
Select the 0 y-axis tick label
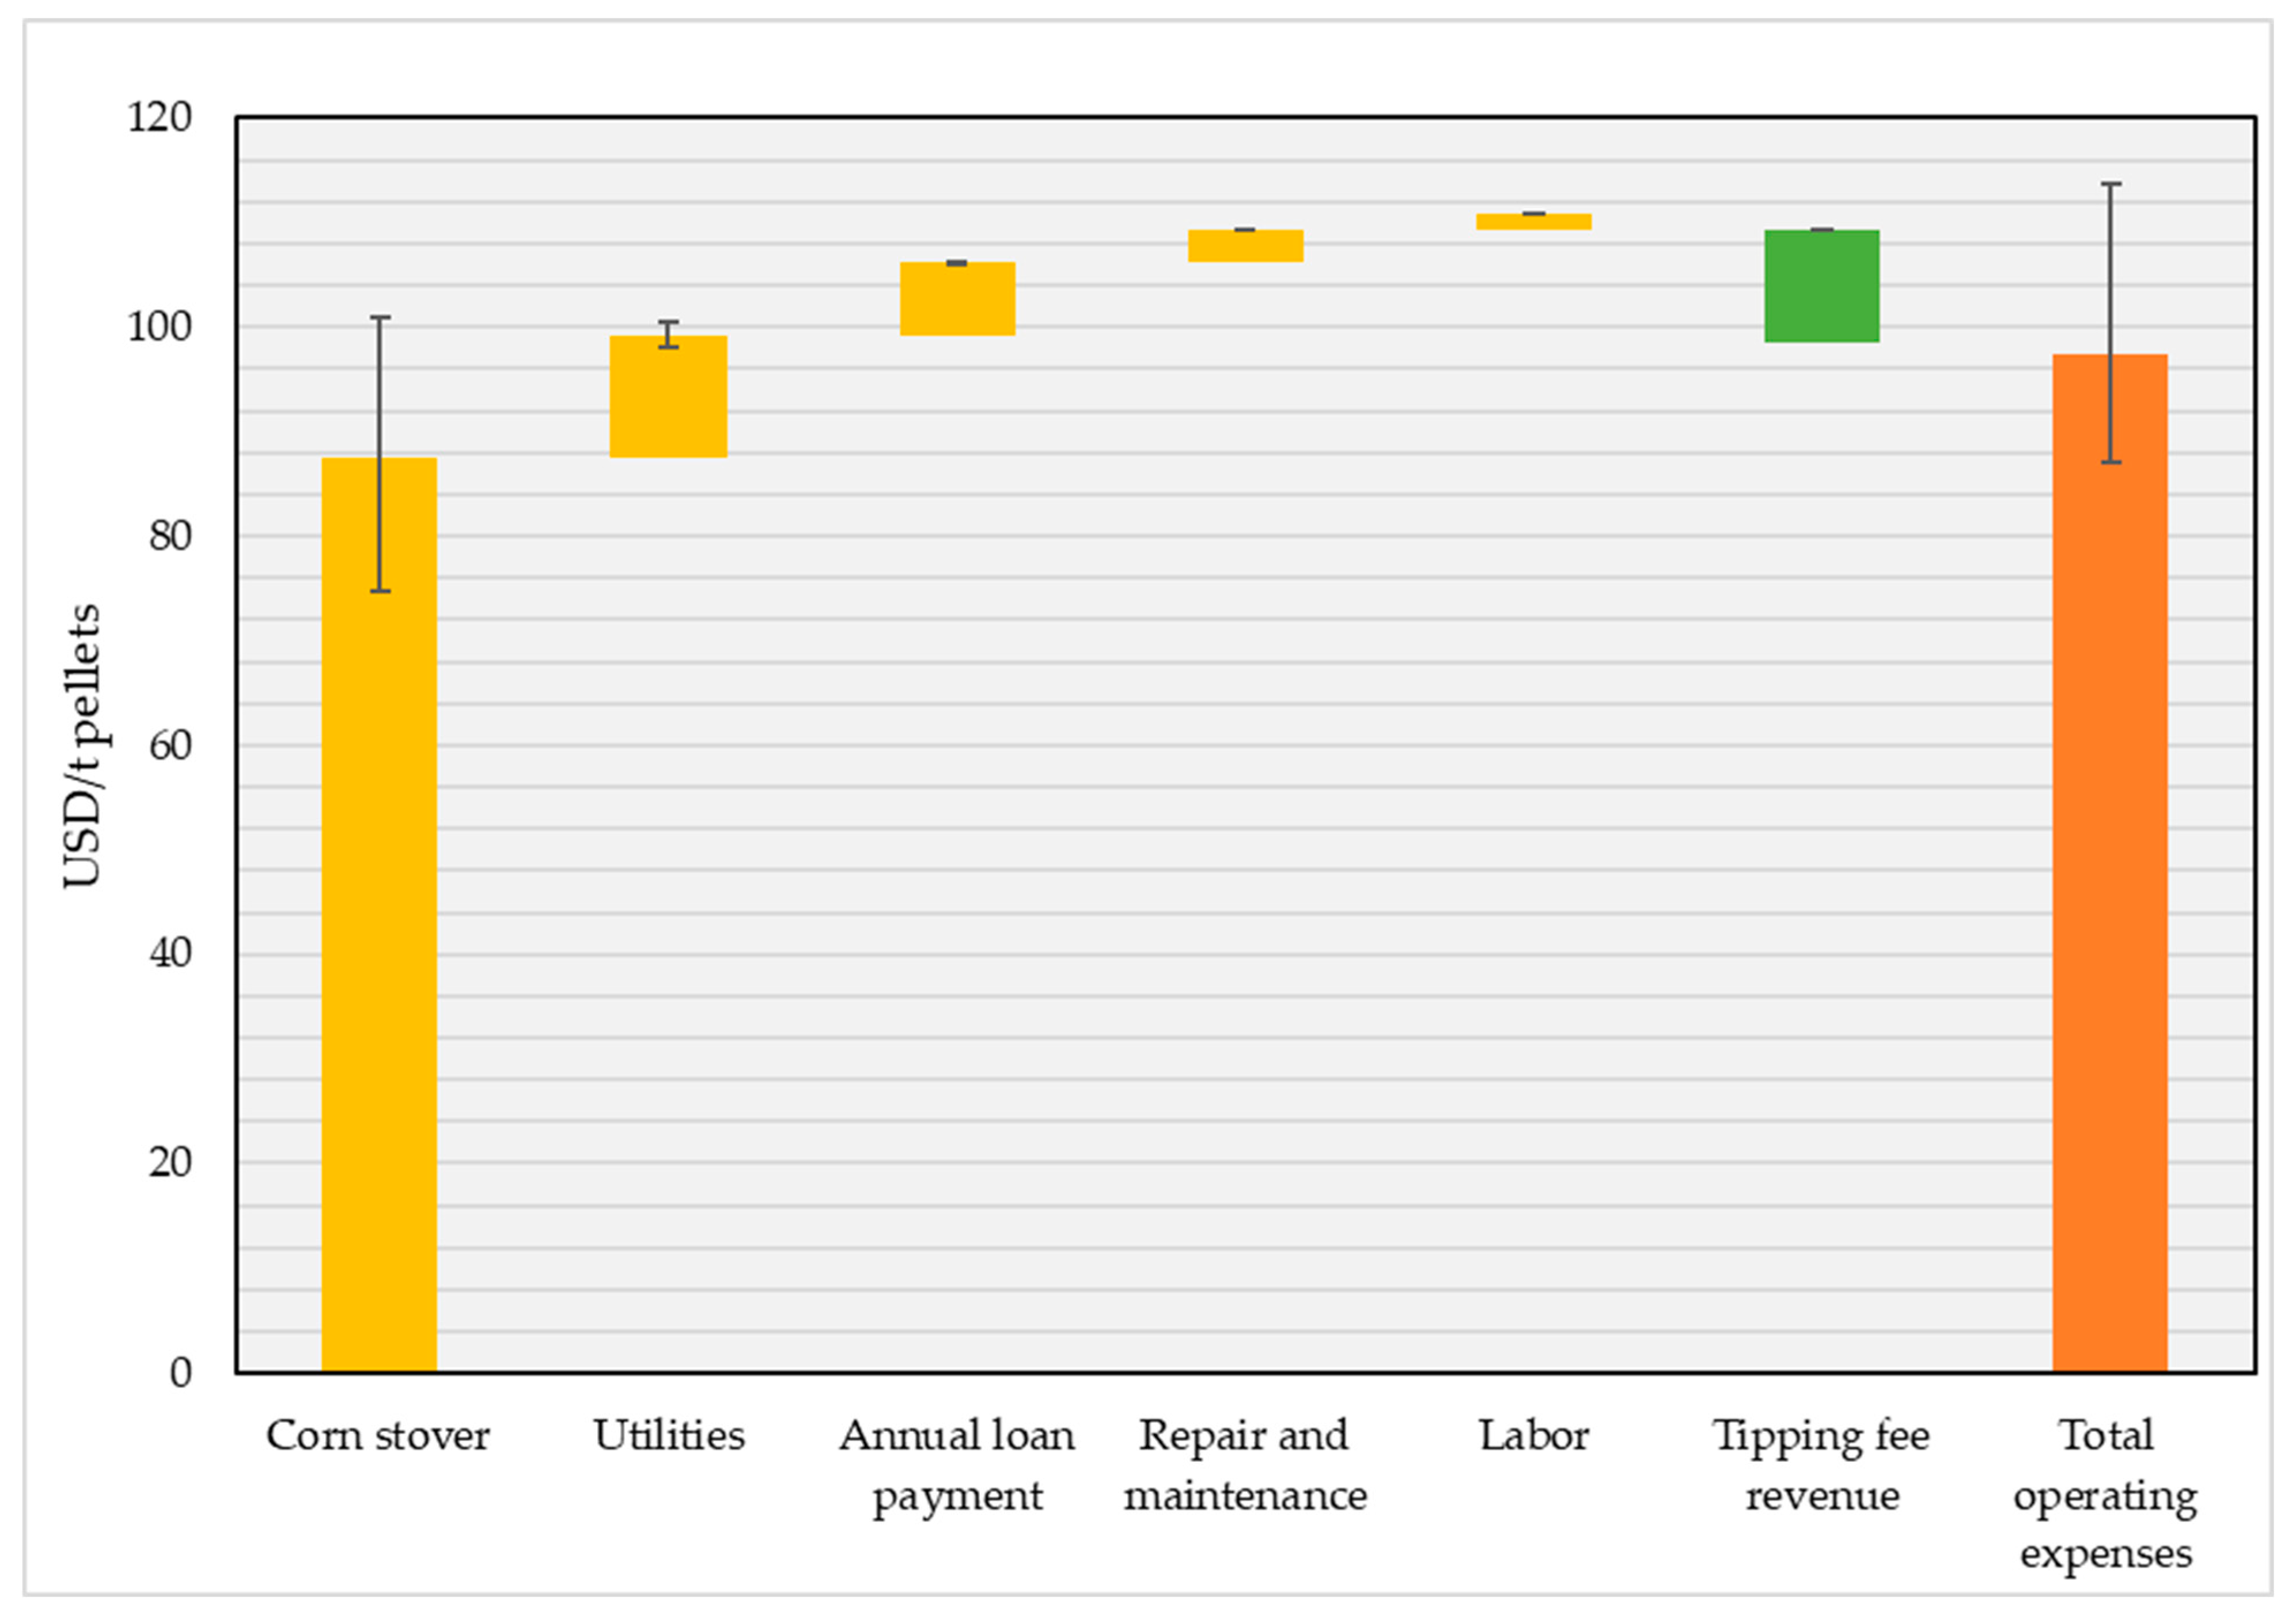[180, 1373]
